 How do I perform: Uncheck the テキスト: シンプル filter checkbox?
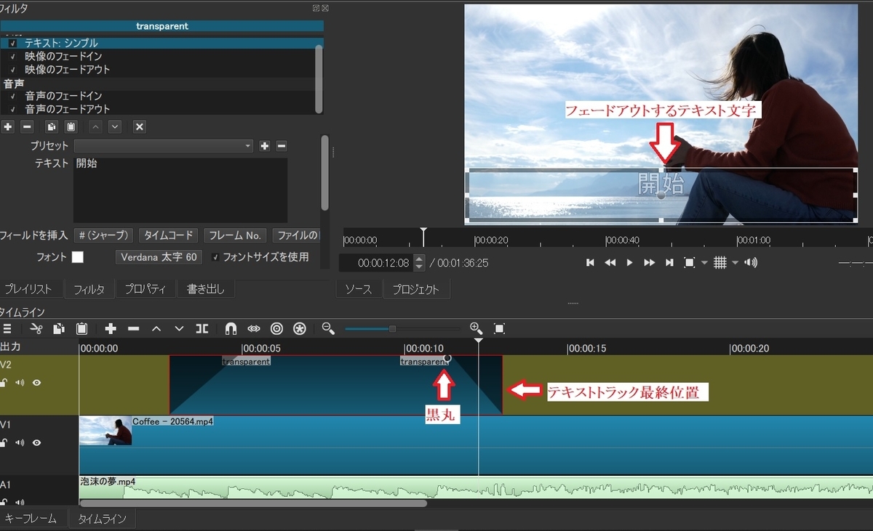13,44
